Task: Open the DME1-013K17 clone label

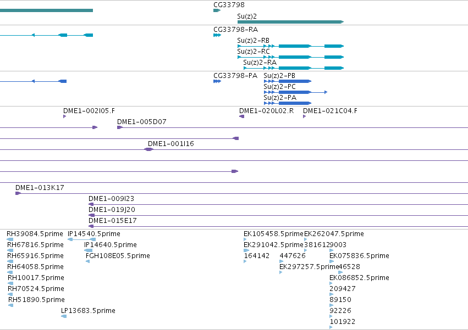Action: 40,188
